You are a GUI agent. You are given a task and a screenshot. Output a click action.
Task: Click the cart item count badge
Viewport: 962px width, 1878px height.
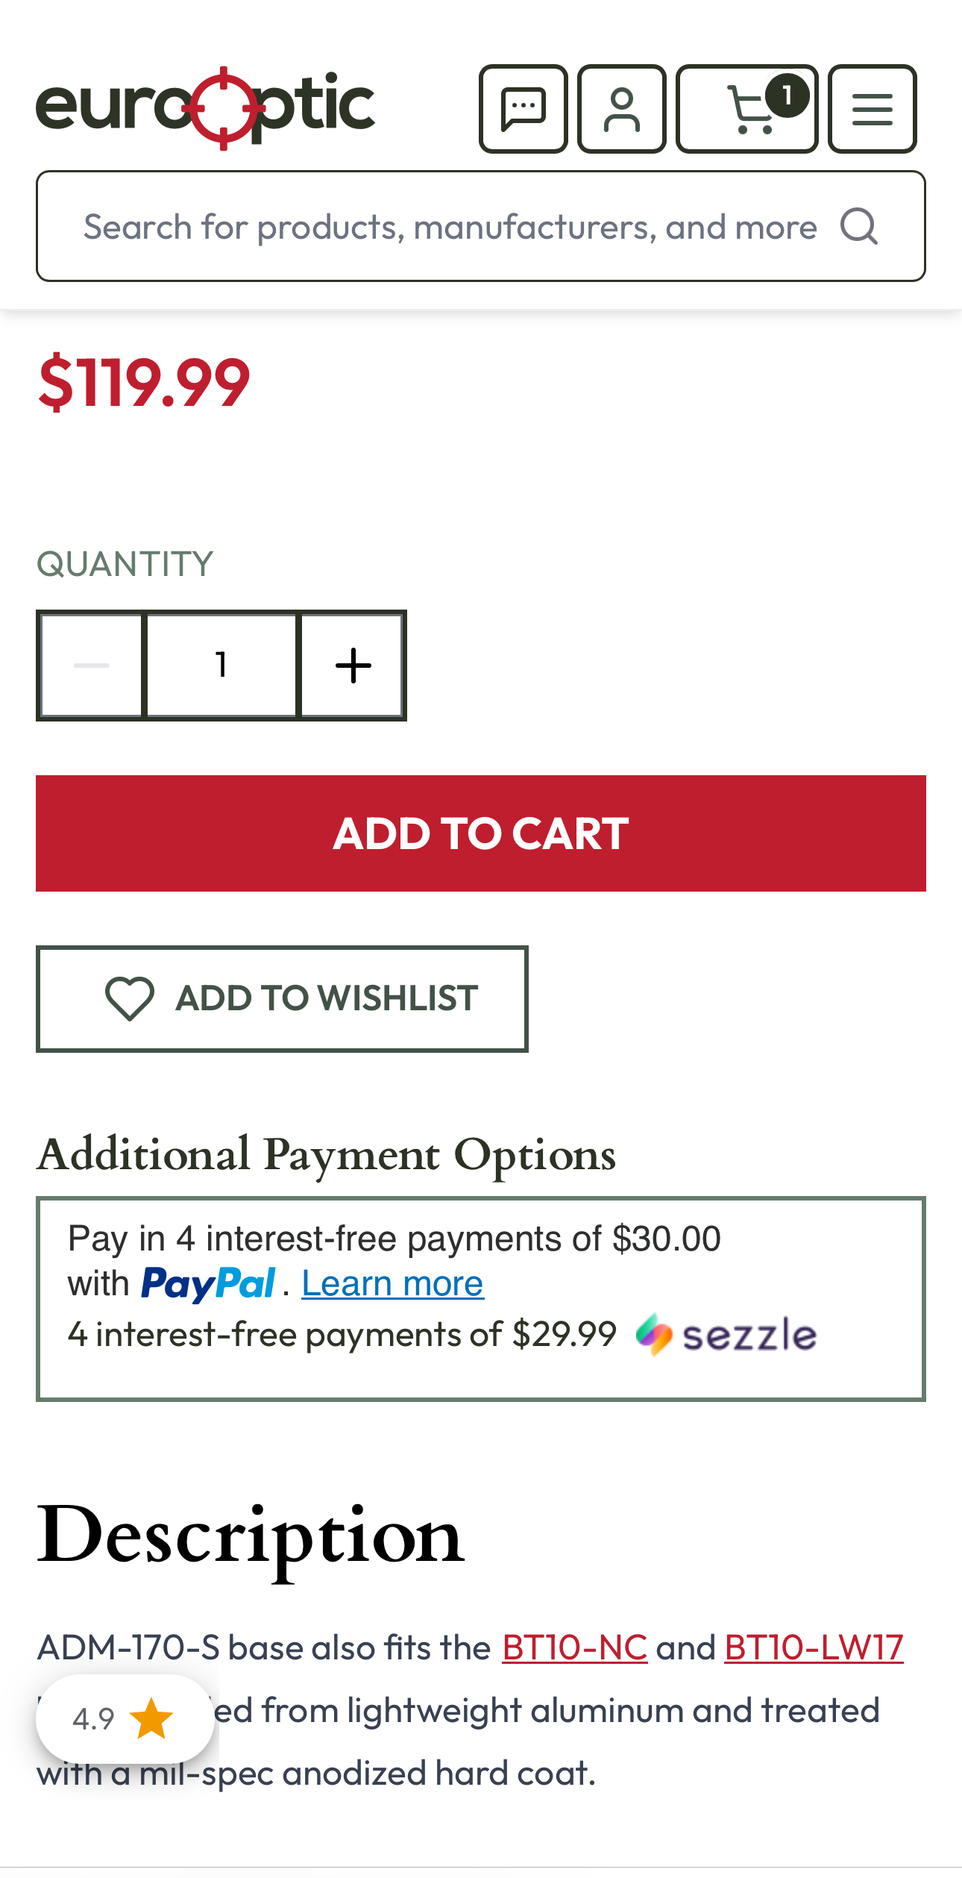tap(787, 96)
